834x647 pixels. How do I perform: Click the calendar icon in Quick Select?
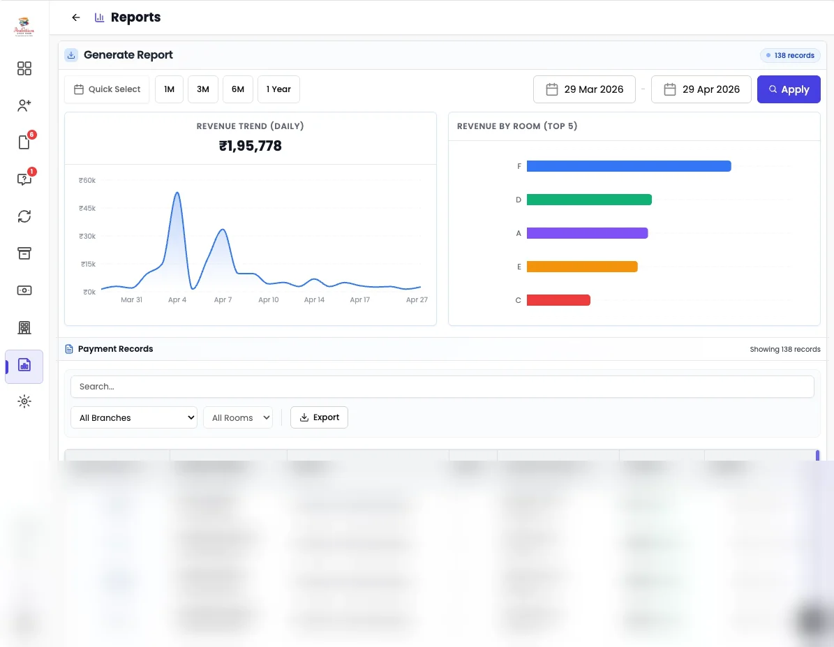pyautogui.click(x=79, y=89)
